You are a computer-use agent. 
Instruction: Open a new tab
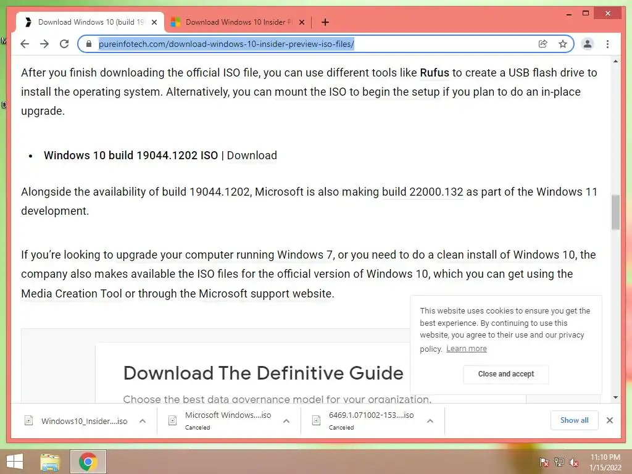[325, 22]
